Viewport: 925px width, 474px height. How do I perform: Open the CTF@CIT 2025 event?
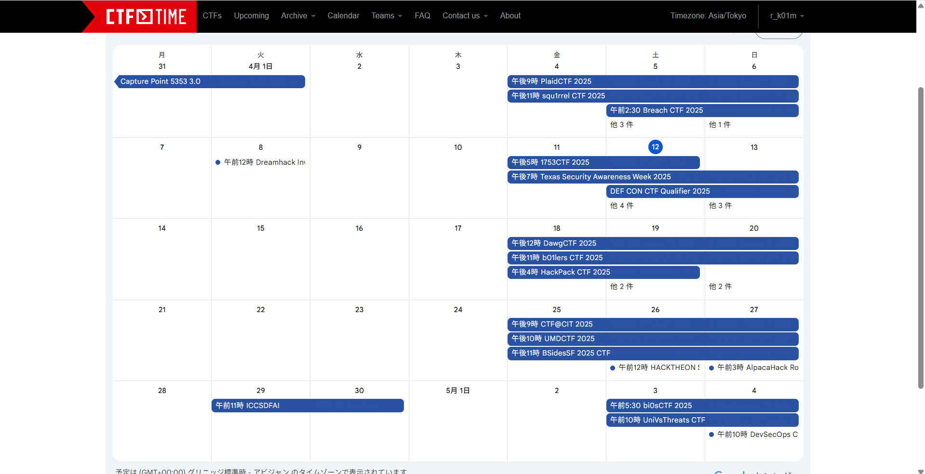coord(653,324)
